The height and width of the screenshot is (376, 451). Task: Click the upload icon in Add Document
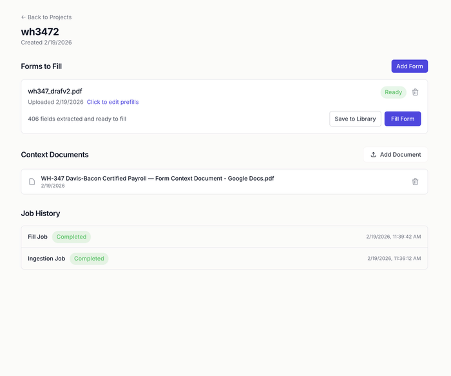[374, 155]
